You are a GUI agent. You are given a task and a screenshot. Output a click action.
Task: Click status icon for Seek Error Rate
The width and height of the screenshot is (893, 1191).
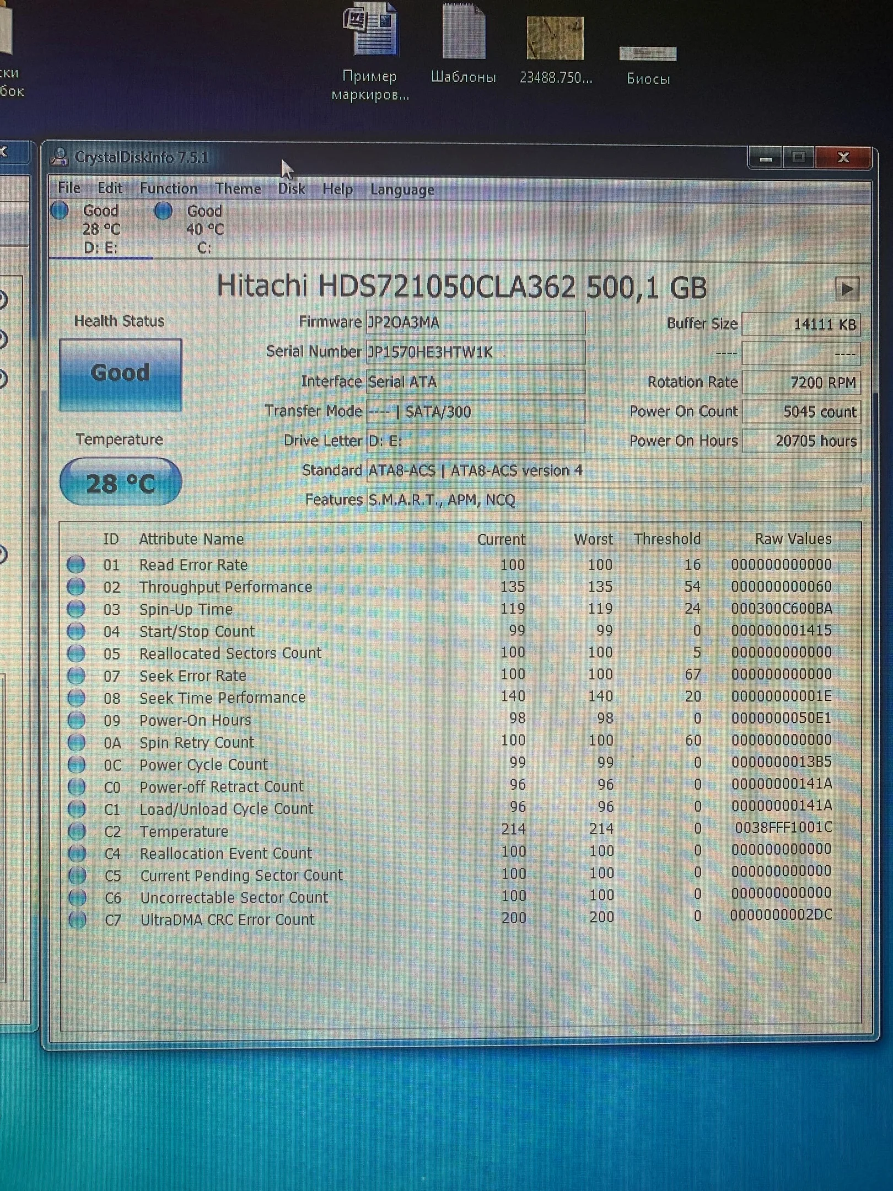click(x=76, y=675)
